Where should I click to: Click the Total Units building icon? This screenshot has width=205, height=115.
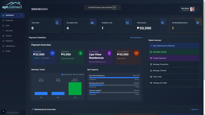pos(57,23)
